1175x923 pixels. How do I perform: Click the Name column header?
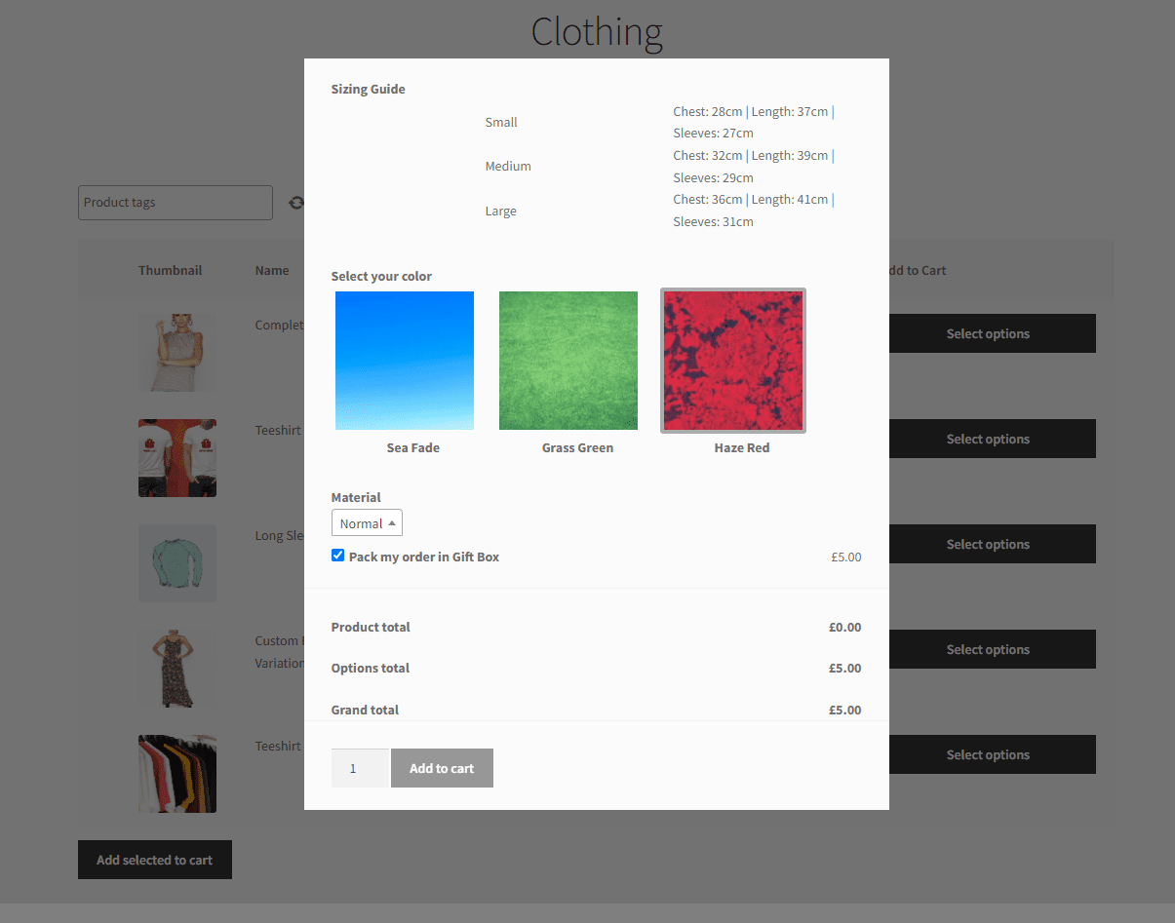(272, 270)
